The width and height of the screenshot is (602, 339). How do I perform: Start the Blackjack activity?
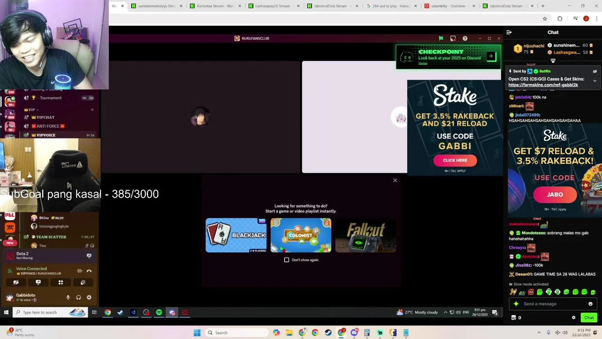point(236,235)
